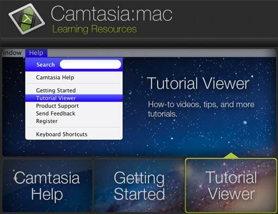This screenshot has width=278, height=214.
Task: Select the highlighted Tutorial Viewer tile
Action: coord(231,185)
